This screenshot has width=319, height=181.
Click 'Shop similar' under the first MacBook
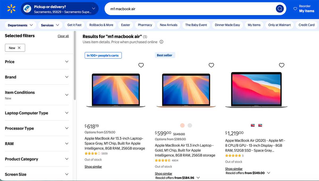(x=93, y=166)
